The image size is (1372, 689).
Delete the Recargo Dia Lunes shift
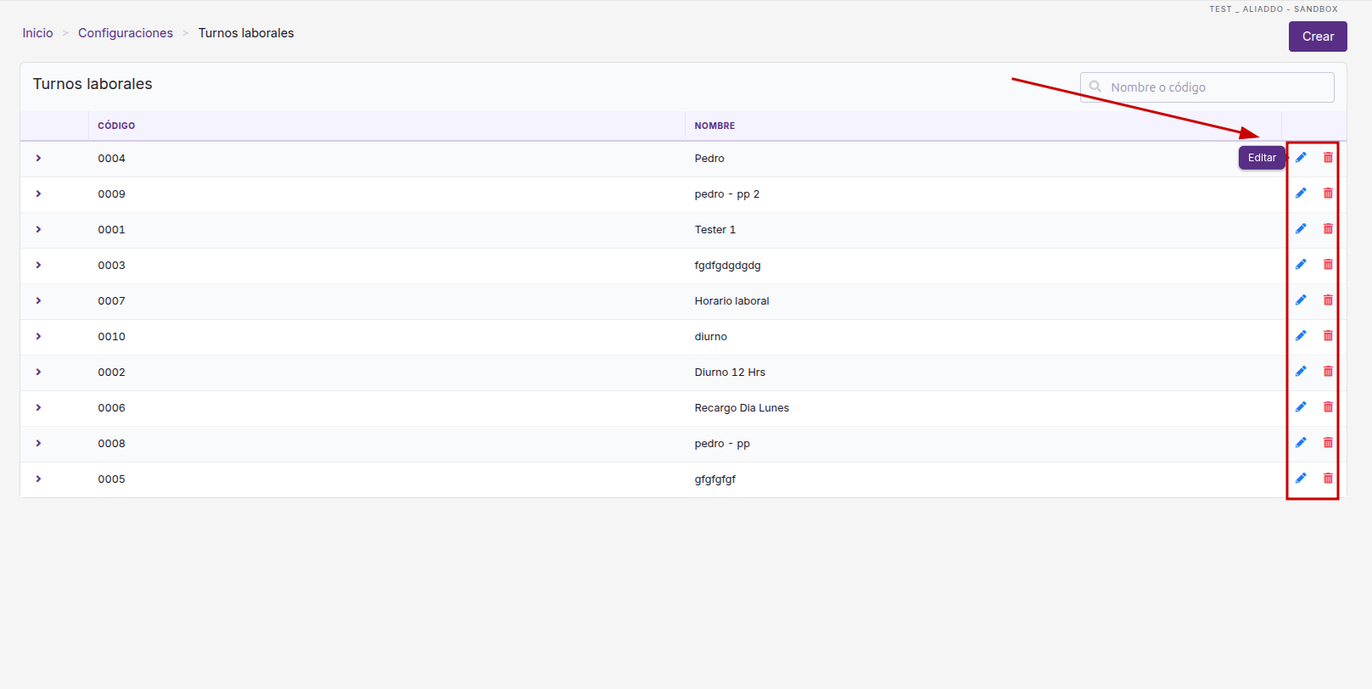point(1328,407)
